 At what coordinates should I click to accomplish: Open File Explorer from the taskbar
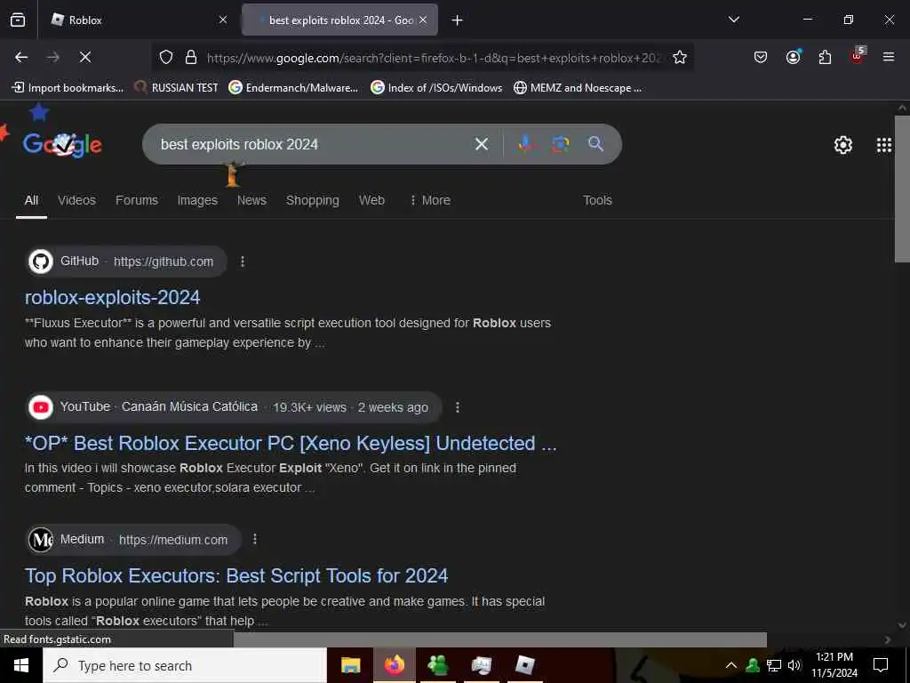click(350, 665)
